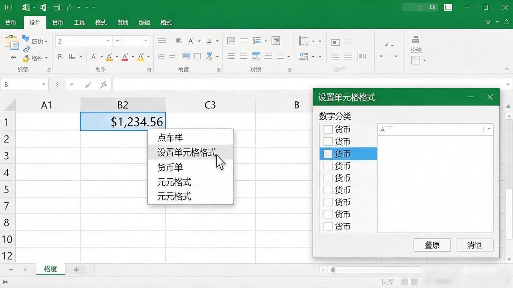Click the numbered list icon in the ribbon
The image size is (513, 288).
click(x=257, y=41)
